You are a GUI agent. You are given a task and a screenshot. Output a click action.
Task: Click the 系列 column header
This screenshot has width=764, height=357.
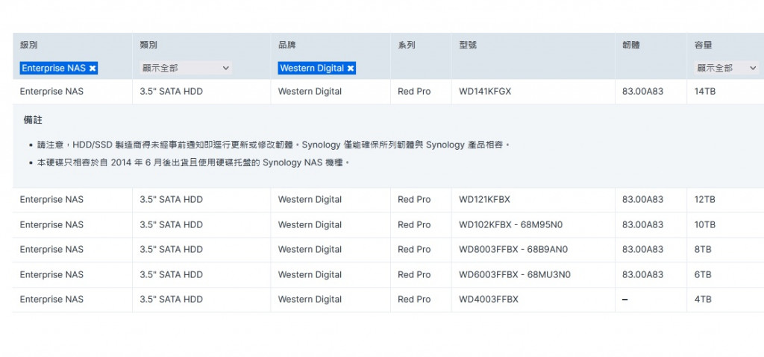click(407, 45)
